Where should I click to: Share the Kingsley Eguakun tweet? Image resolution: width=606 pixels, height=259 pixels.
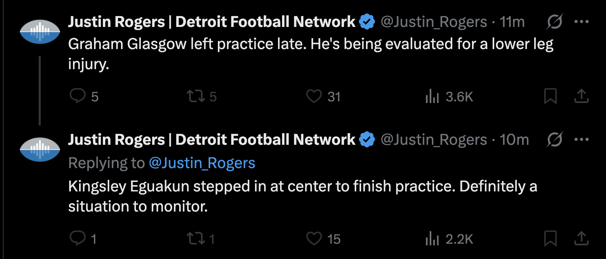click(x=581, y=238)
